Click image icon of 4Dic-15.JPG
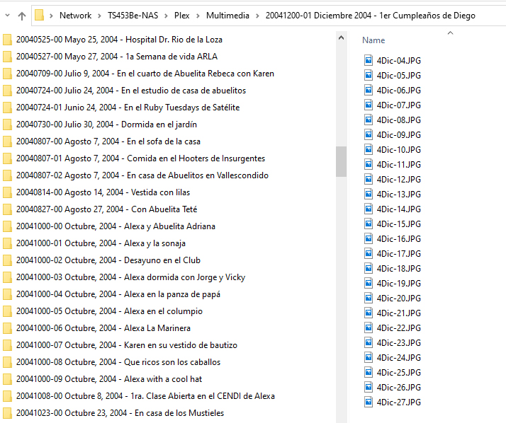This screenshot has width=506, height=423. [369, 224]
